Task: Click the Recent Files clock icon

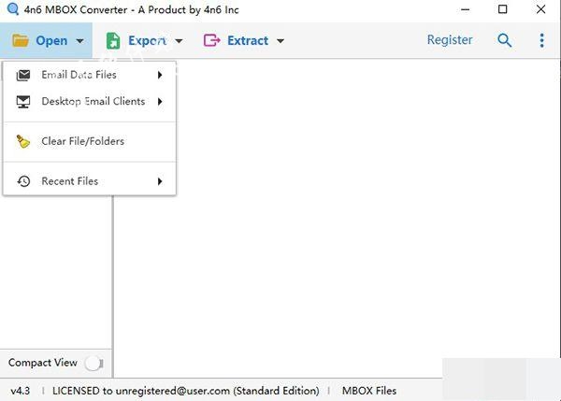Action: pyautogui.click(x=23, y=181)
